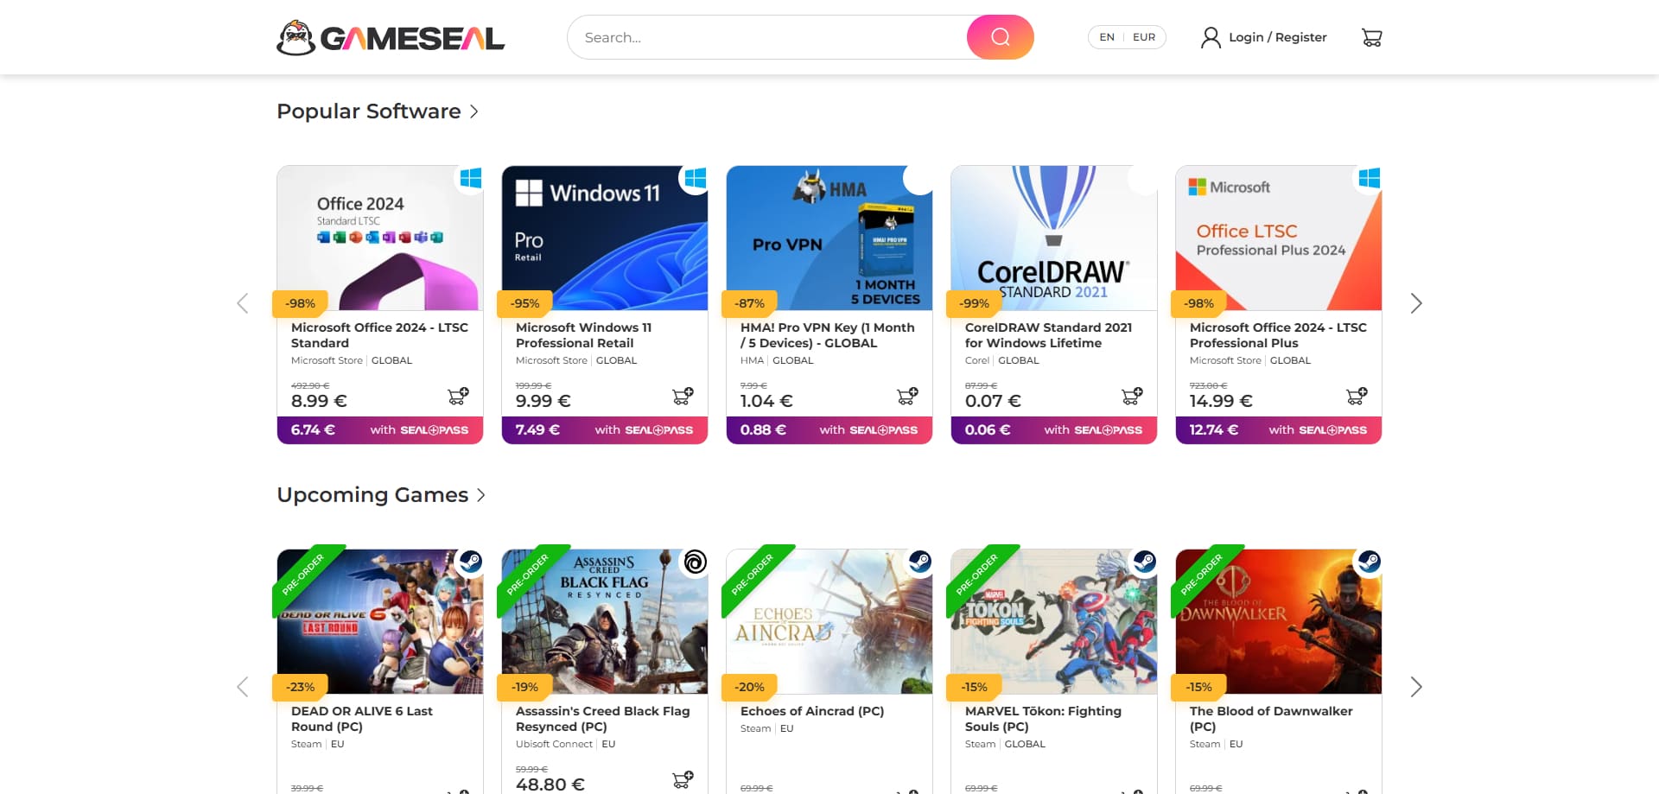Click the user account icon by Login

[x=1211, y=37]
